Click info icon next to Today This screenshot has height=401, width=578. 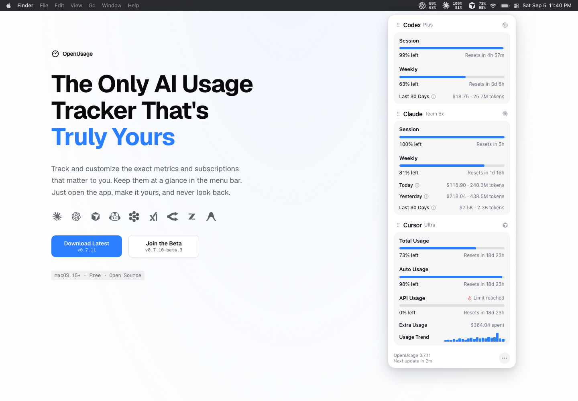point(417,185)
